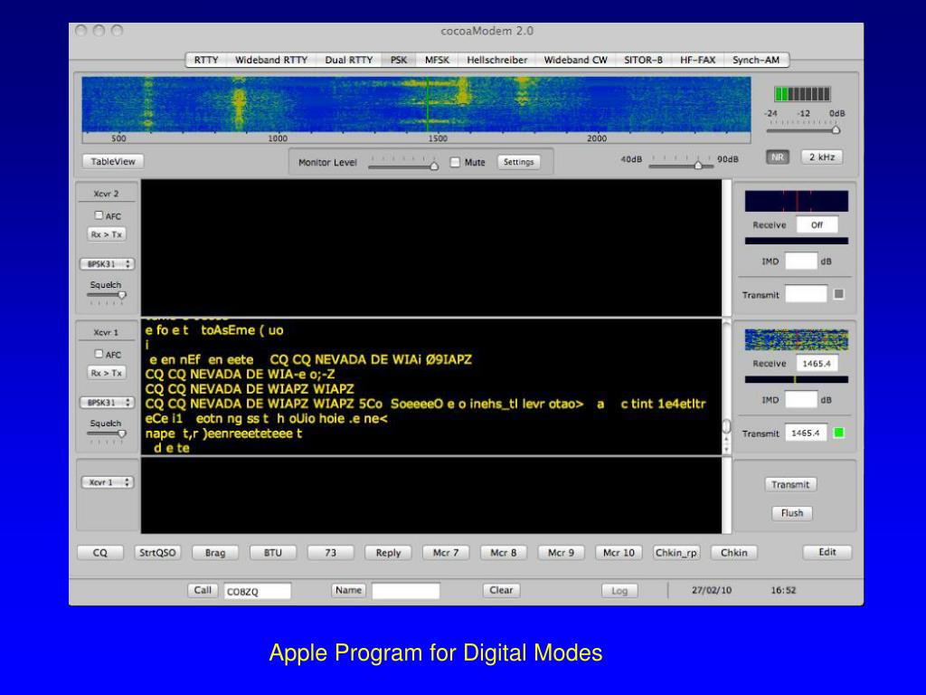Toggle the gray Xcvr 2 transmit indicator
Viewport: 926px width, 695px height.
pos(838,294)
